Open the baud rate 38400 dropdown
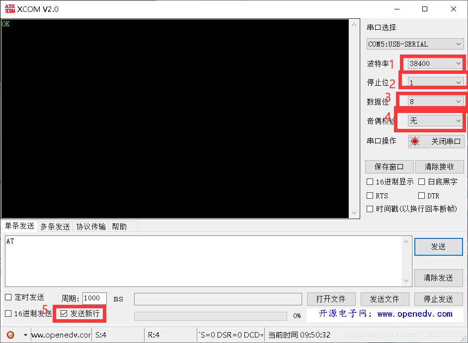This screenshot has width=468, height=343. (x=436, y=63)
